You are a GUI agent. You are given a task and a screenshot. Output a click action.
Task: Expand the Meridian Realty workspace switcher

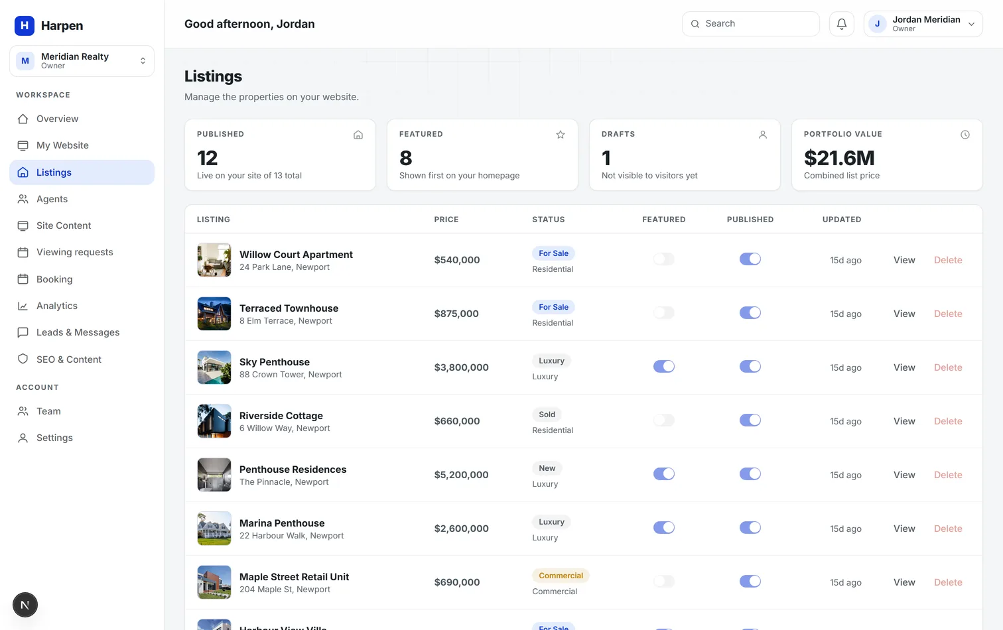click(x=82, y=61)
